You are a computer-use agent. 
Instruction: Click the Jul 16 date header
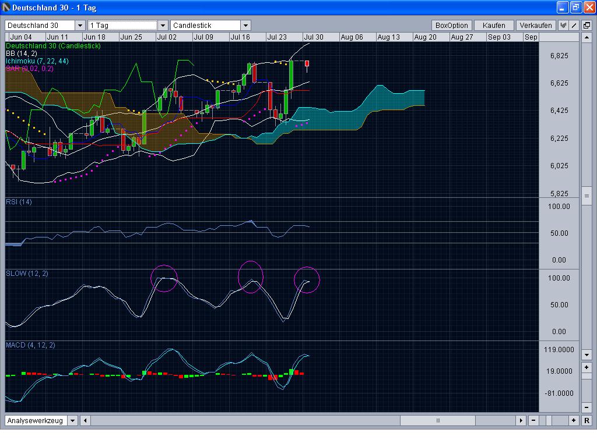[x=240, y=37]
